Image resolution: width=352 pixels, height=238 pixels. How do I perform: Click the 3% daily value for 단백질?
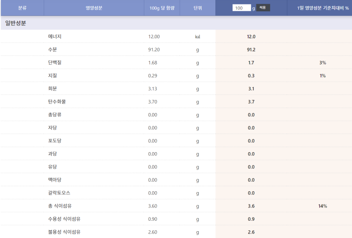coord(322,63)
